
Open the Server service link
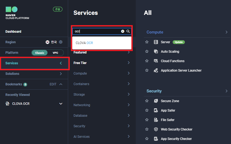pyautogui.click(x=165, y=42)
